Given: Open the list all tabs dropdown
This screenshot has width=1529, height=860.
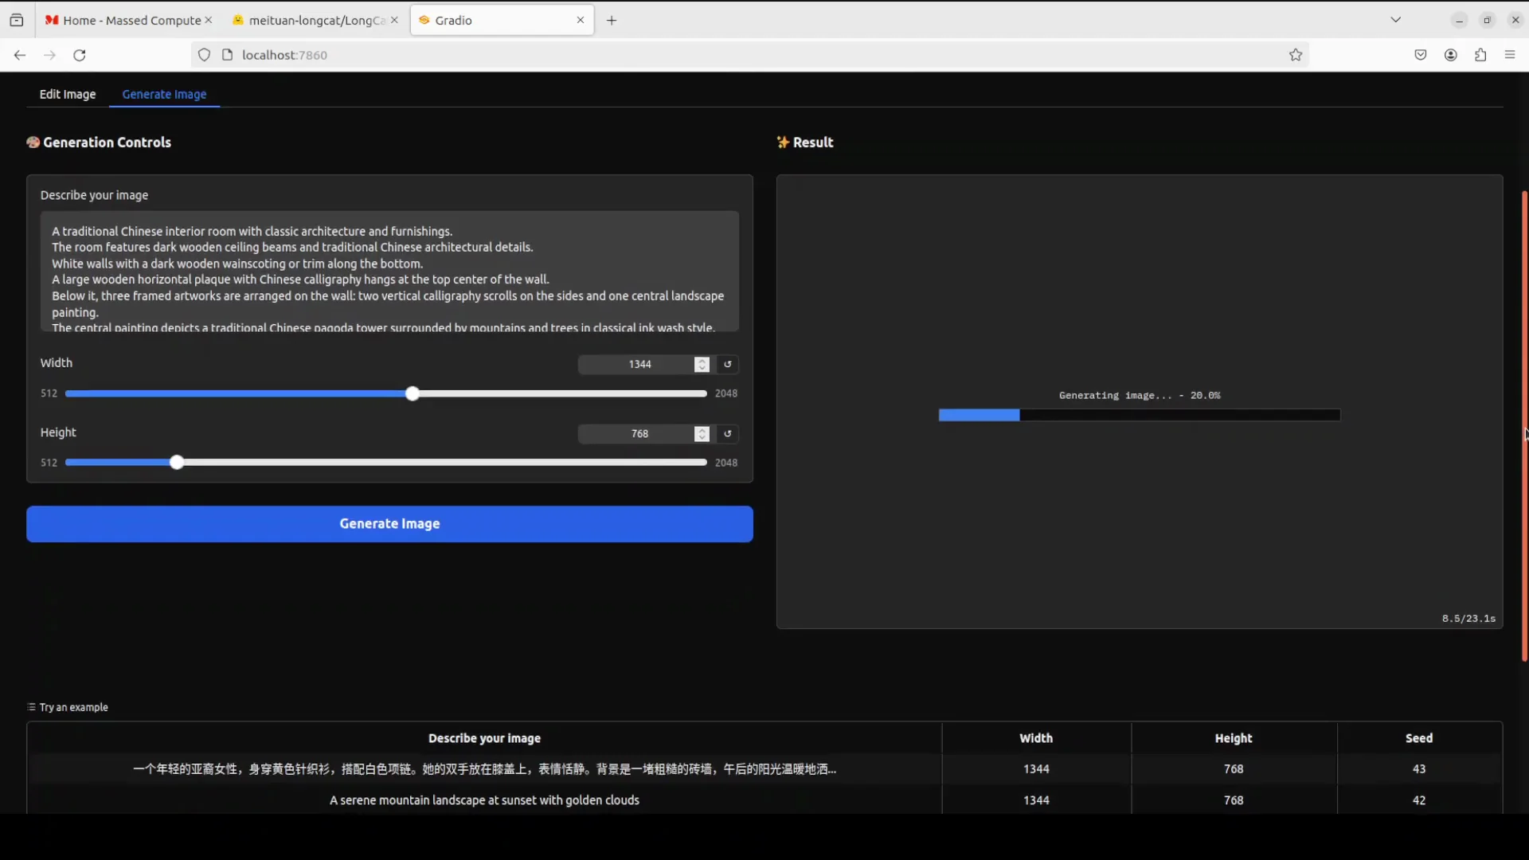Looking at the screenshot, I should point(1398,19).
